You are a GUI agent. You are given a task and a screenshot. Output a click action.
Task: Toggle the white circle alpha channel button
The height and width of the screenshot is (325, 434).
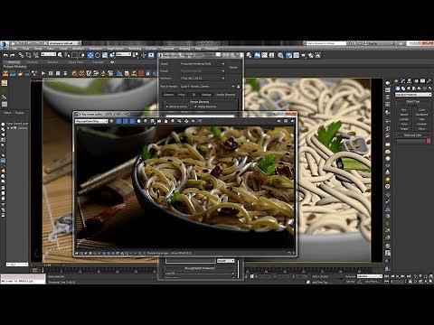[x=139, y=121]
